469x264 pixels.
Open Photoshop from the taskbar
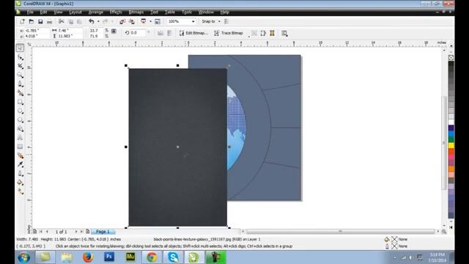tap(109, 257)
